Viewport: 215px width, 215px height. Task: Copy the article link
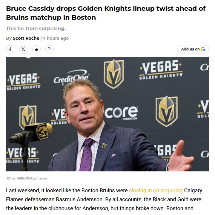click(50, 49)
